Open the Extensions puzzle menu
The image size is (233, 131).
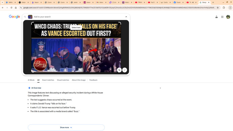point(224,7)
